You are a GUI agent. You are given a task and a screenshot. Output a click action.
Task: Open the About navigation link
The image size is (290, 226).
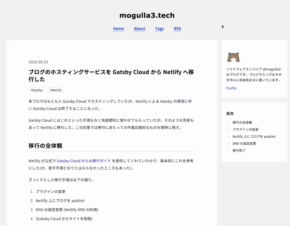[x=139, y=29]
